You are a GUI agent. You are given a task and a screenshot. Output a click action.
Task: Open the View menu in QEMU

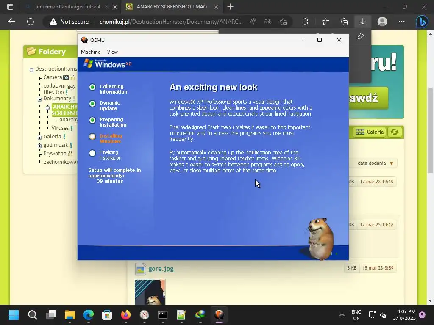[112, 52]
